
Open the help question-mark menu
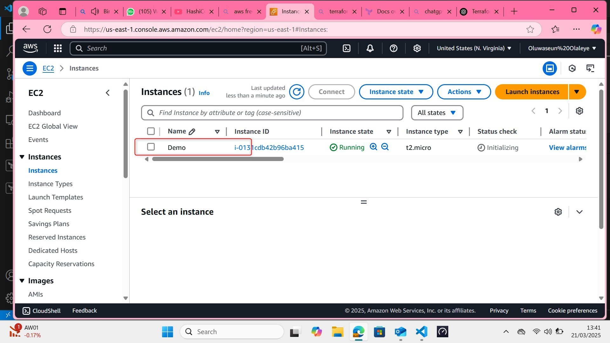[394, 48]
